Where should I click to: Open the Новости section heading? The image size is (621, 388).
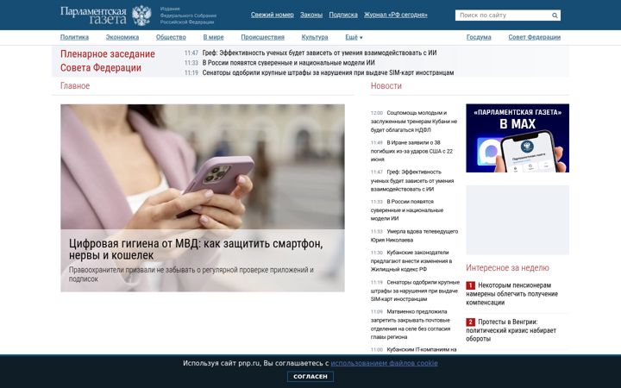pos(386,86)
